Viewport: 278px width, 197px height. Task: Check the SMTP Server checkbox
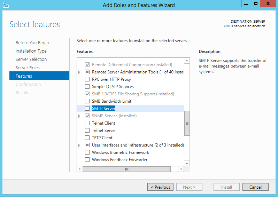[x=87, y=109]
